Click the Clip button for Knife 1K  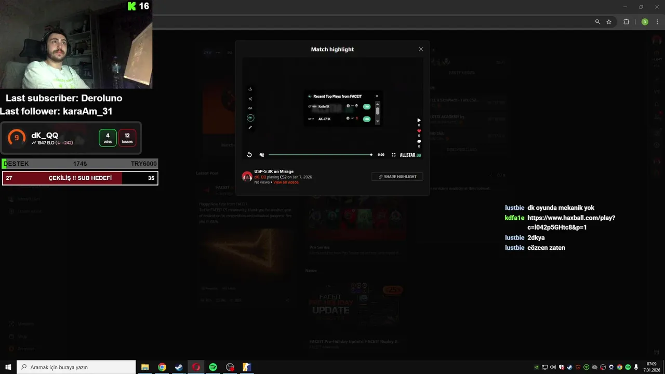click(x=367, y=106)
